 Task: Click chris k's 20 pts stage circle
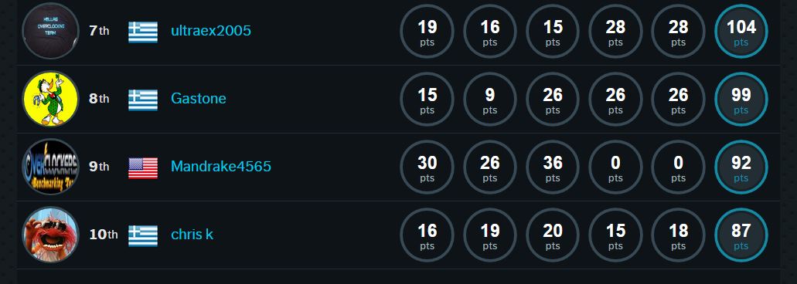553,235
